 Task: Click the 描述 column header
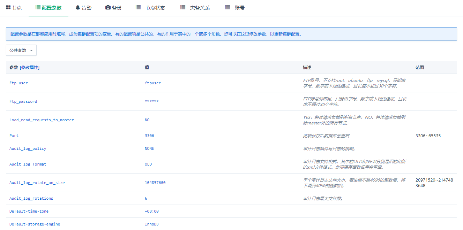coord(307,68)
